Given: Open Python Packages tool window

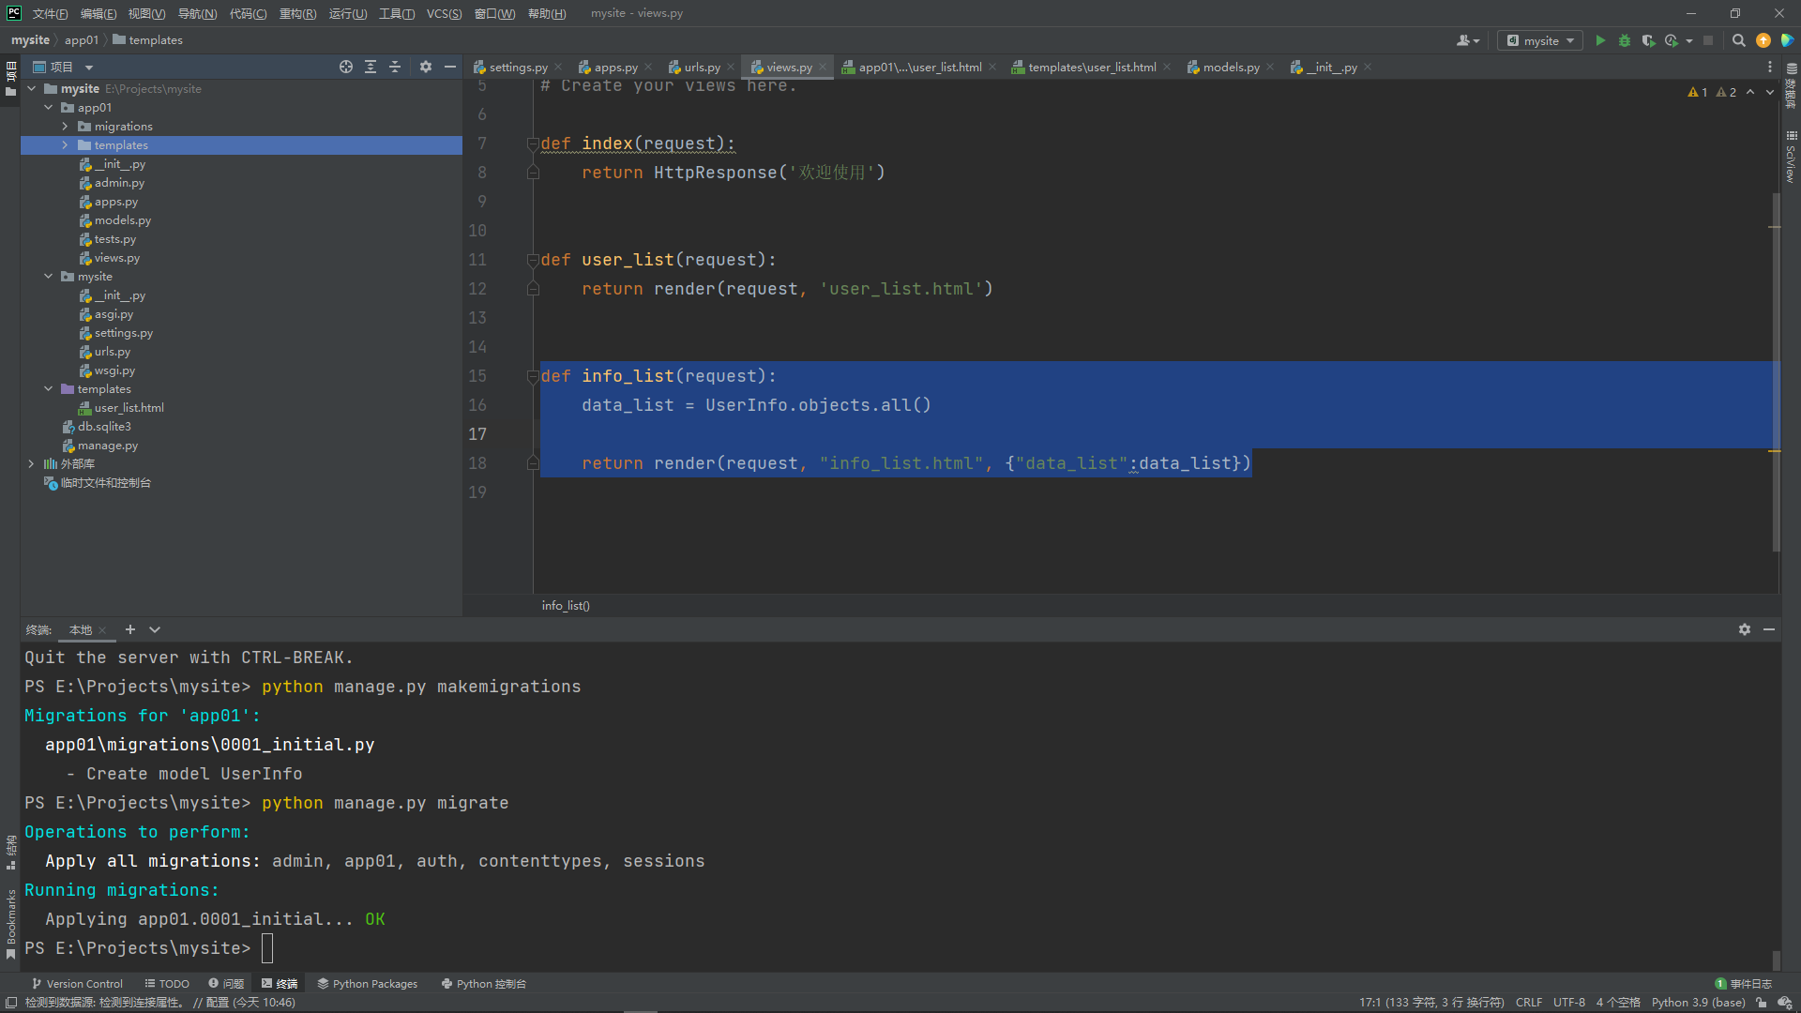Looking at the screenshot, I should click(368, 984).
